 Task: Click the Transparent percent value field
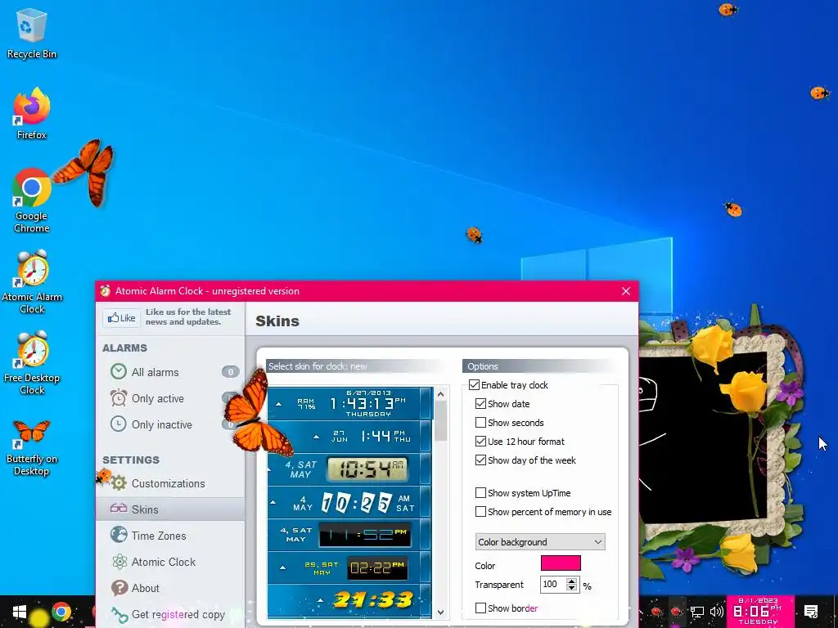click(x=553, y=584)
